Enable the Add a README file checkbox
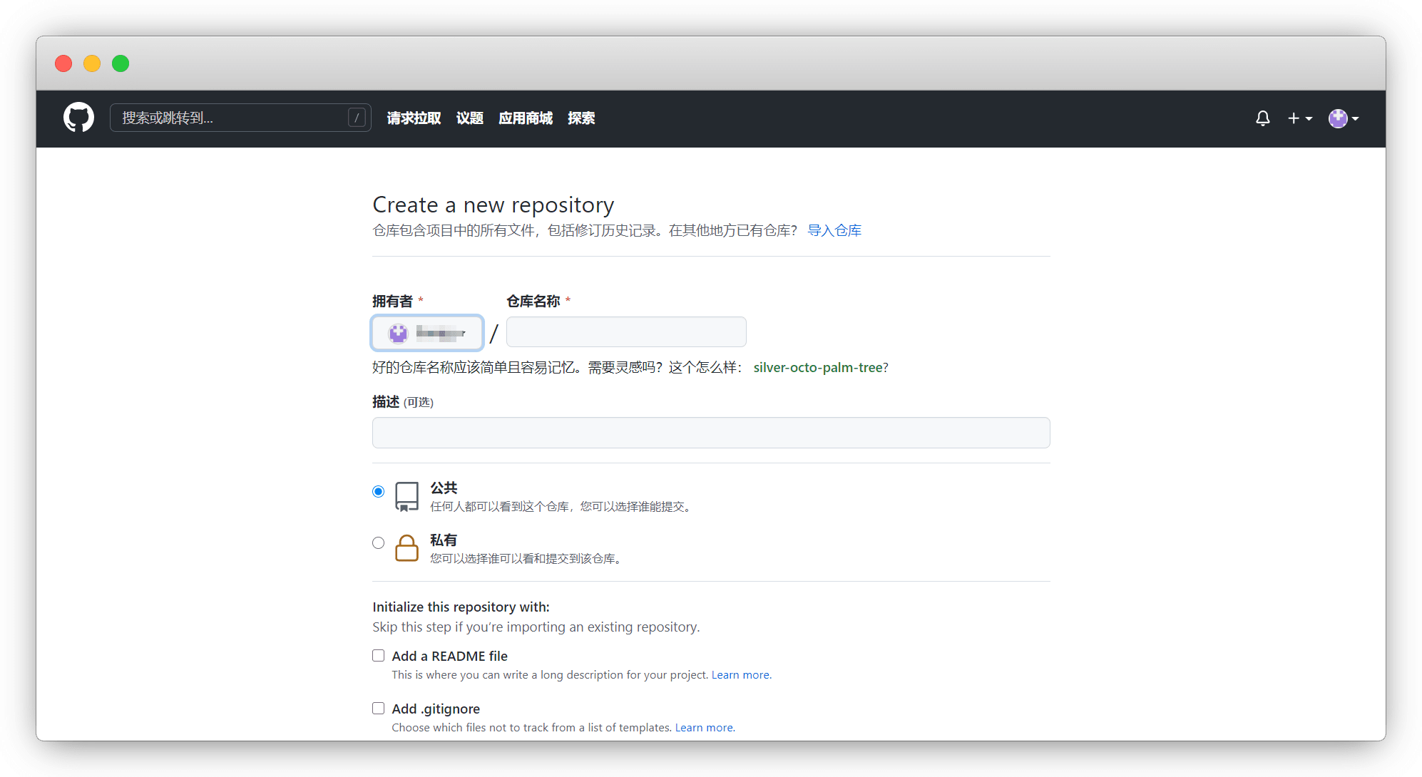Screen dimensions: 1422x777 pos(378,655)
